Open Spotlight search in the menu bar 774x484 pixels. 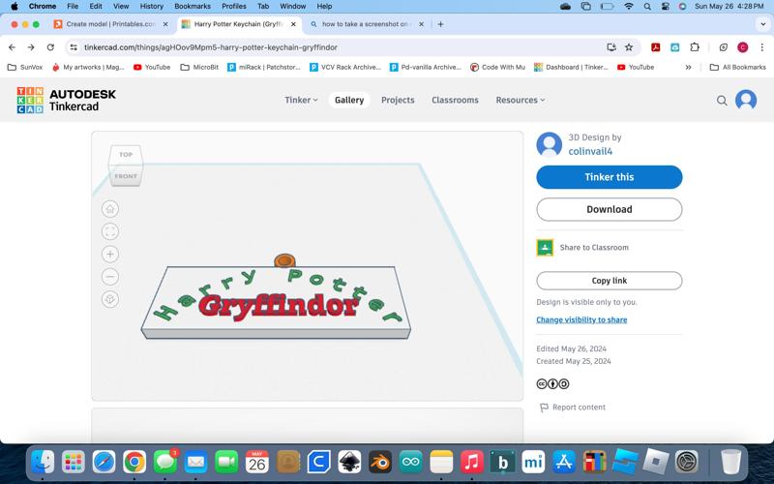[x=647, y=7]
